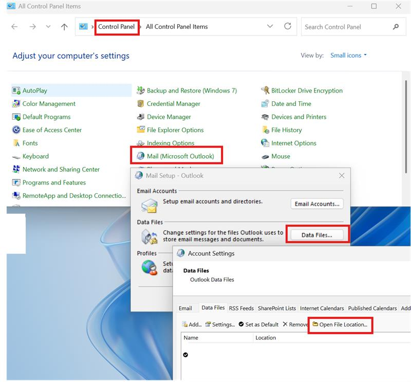Click the Email Accounts... button

pyautogui.click(x=317, y=204)
